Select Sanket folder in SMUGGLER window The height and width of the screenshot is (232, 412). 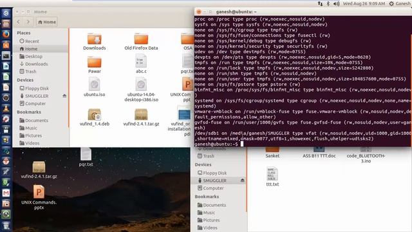click(x=272, y=153)
